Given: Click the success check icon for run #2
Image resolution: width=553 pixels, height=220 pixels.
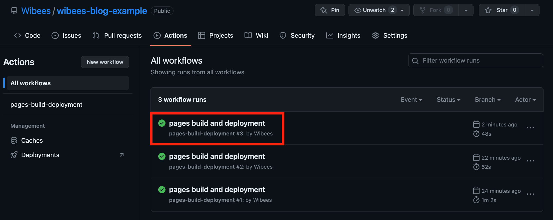Looking at the screenshot, I should 162,156.
